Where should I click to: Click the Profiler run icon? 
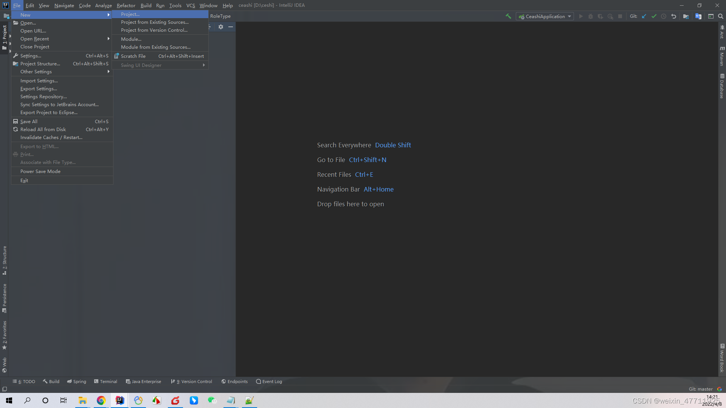click(610, 16)
